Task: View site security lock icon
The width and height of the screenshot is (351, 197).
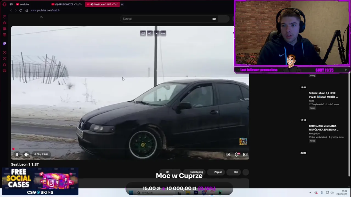Action: 27,10
